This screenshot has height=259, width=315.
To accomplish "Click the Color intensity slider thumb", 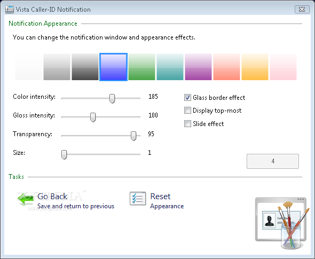I will [112, 99].
